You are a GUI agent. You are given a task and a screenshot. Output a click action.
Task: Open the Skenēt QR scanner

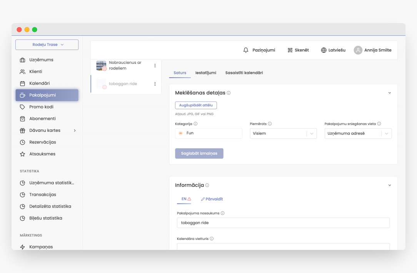tap(290, 50)
